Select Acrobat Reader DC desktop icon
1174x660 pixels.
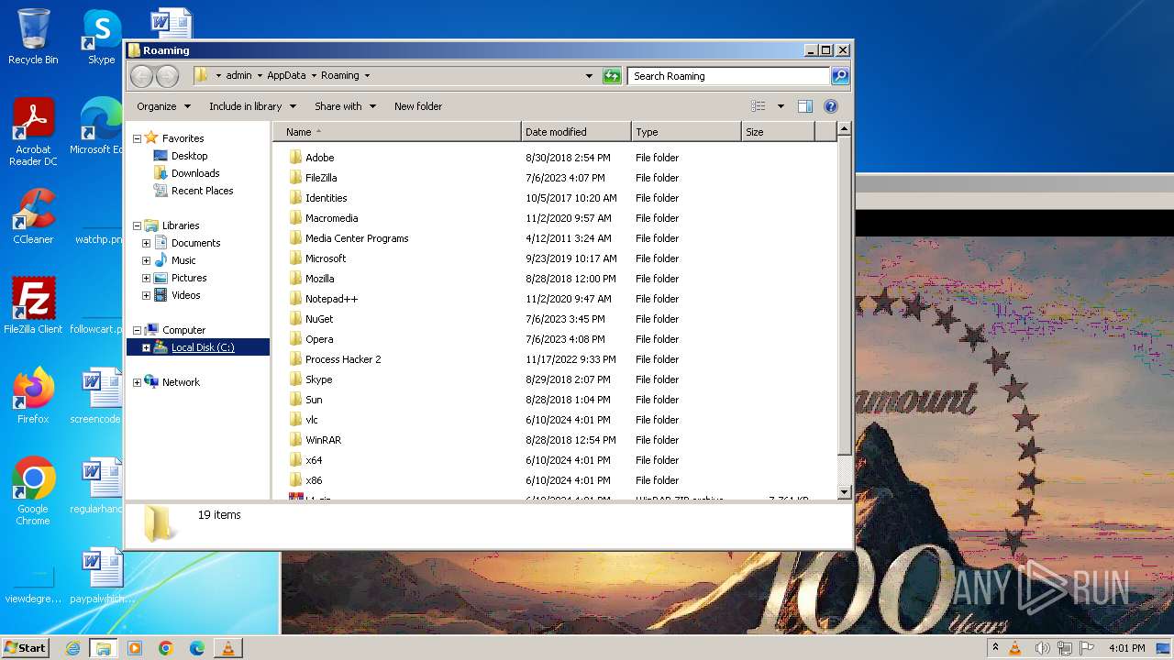pos(33,132)
